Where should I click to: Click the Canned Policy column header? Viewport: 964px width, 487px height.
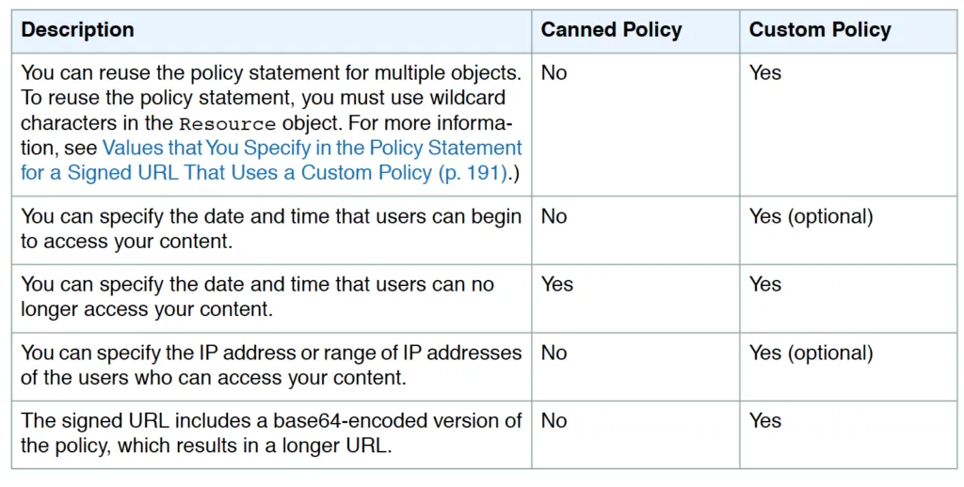(611, 29)
